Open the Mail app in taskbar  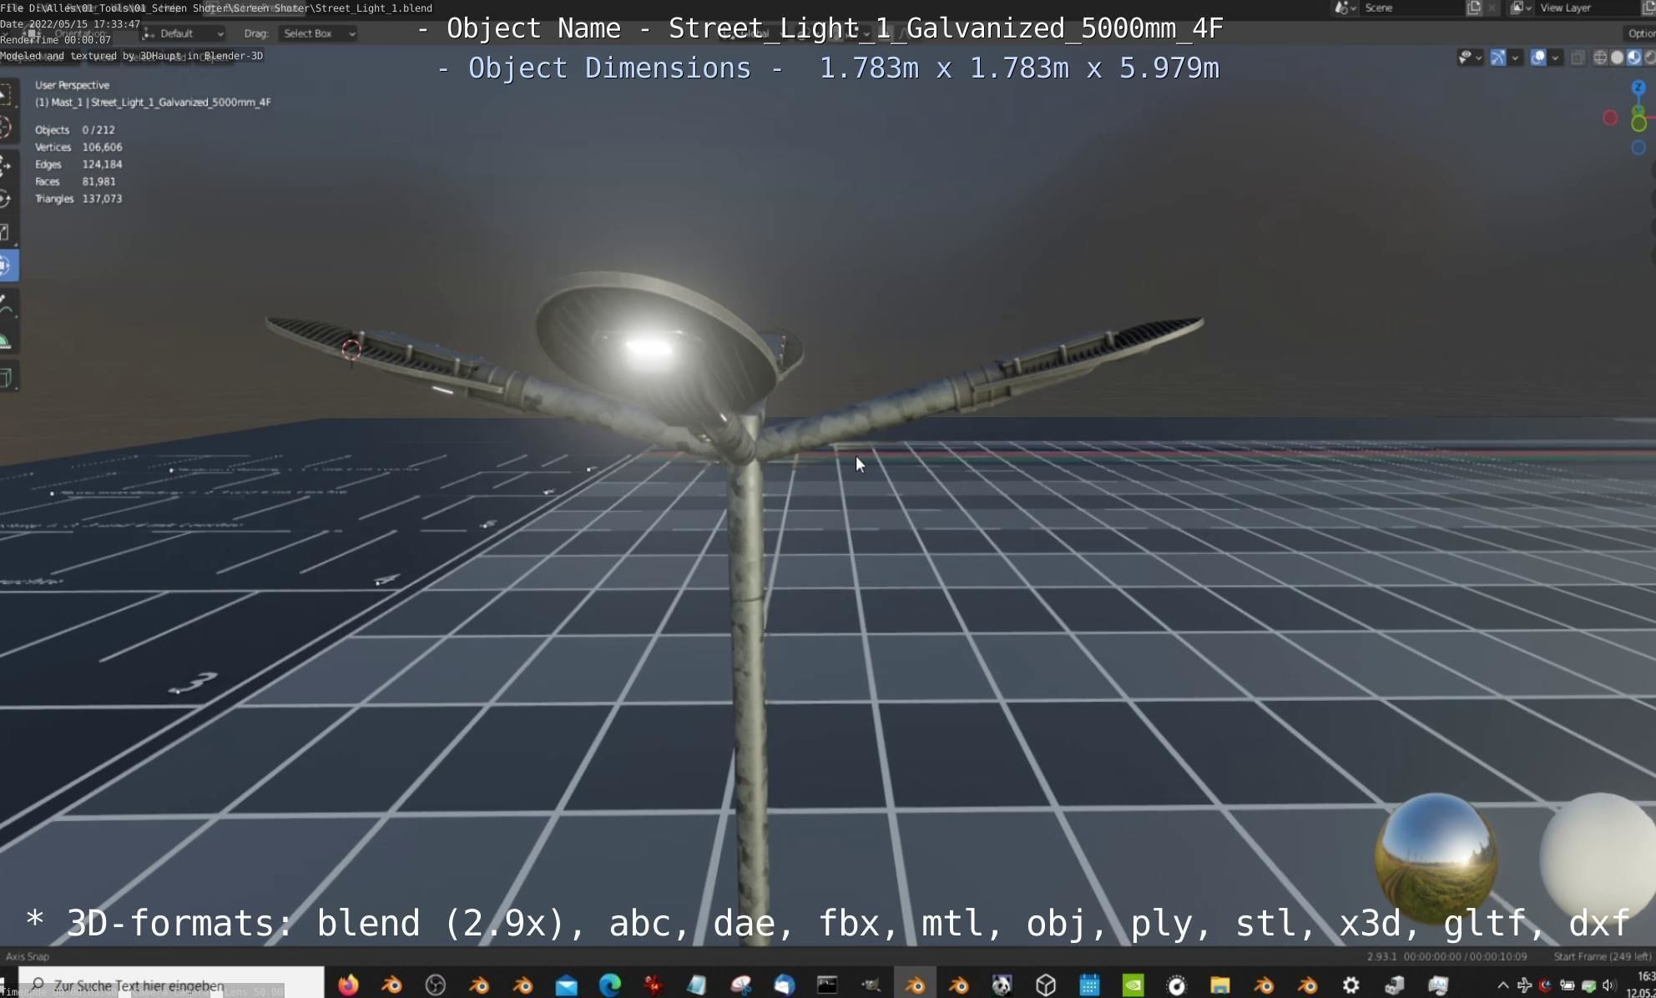coord(567,985)
